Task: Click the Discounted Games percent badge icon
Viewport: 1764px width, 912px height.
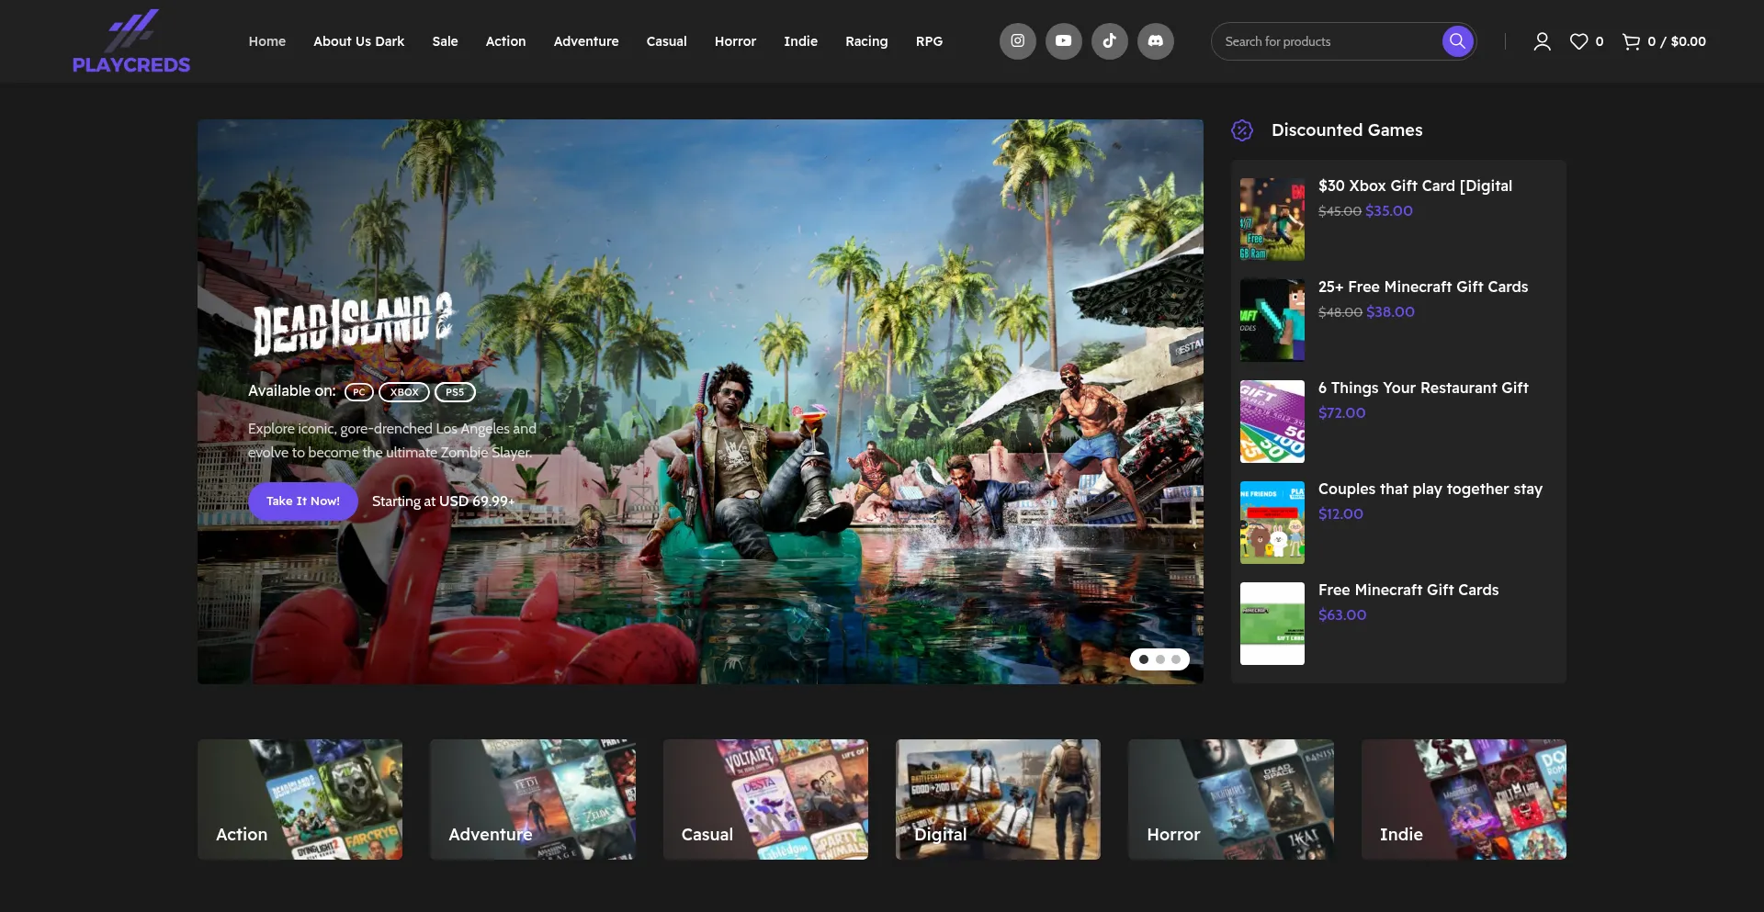Action: 1242,130
